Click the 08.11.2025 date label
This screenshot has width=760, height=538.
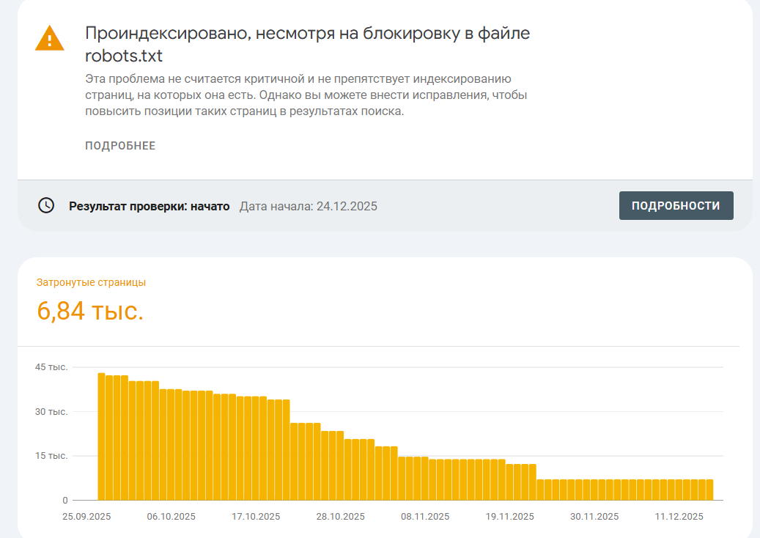(425, 516)
